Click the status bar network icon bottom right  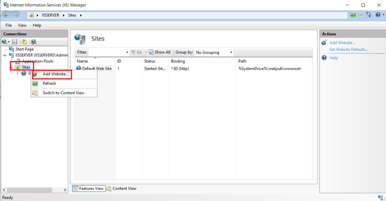pos(381,197)
